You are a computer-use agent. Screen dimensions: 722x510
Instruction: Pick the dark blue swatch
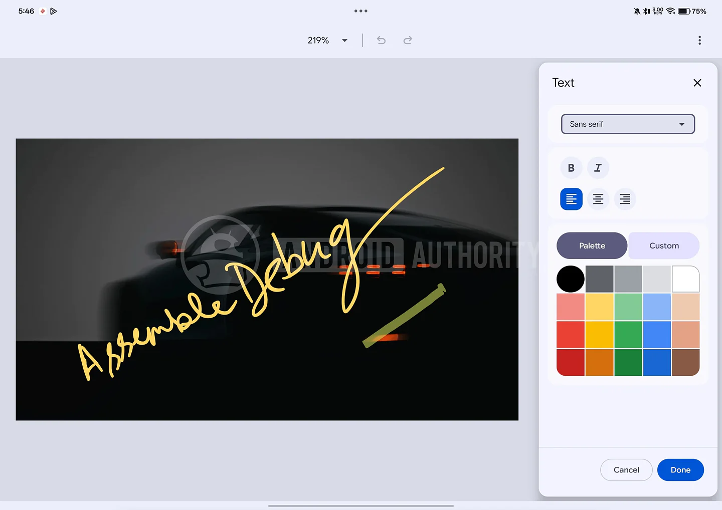[x=657, y=362]
